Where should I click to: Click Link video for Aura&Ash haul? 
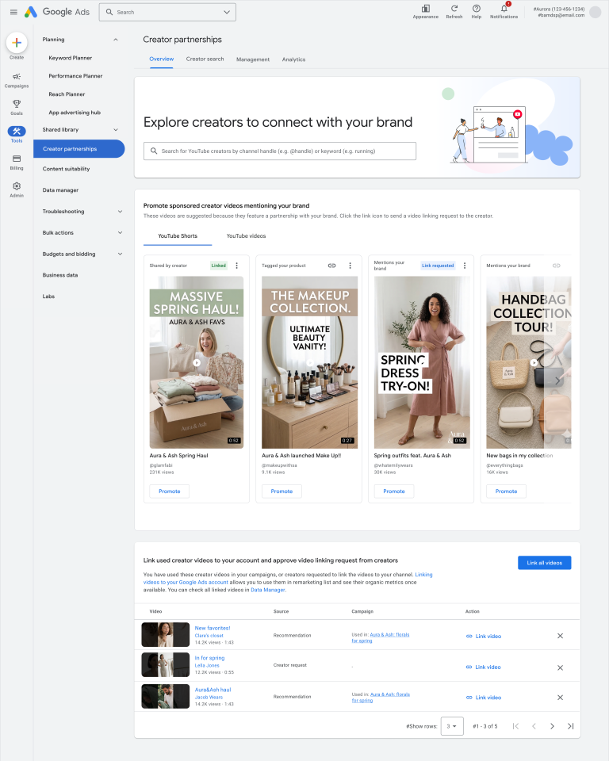point(484,698)
